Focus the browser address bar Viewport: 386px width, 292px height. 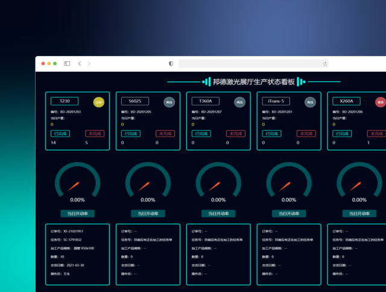click(253, 64)
